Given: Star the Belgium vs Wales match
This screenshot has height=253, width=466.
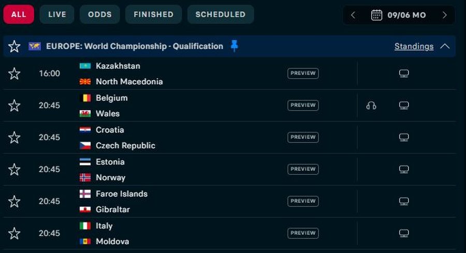Looking at the screenshot, I should point(14,106).
